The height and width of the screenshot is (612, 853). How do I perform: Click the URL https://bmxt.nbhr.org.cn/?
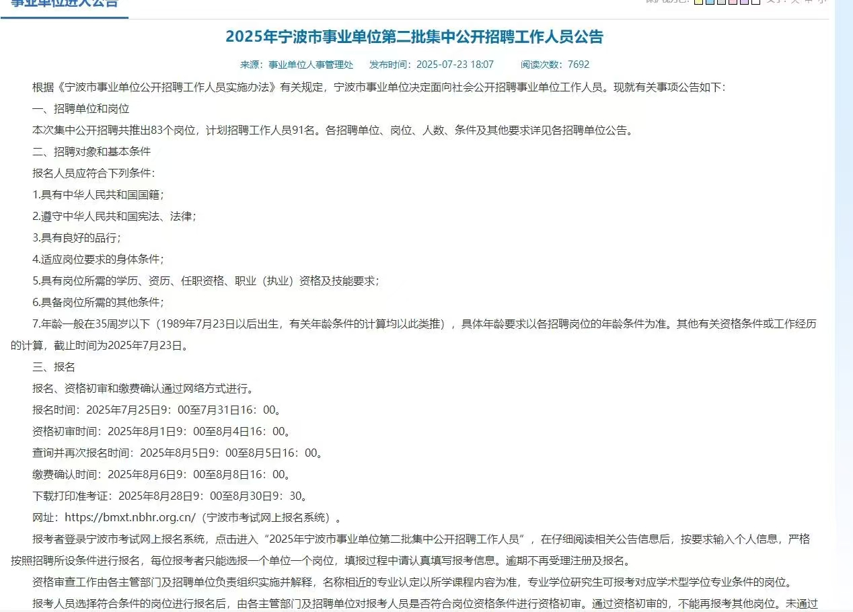click(x=131, y=518)
